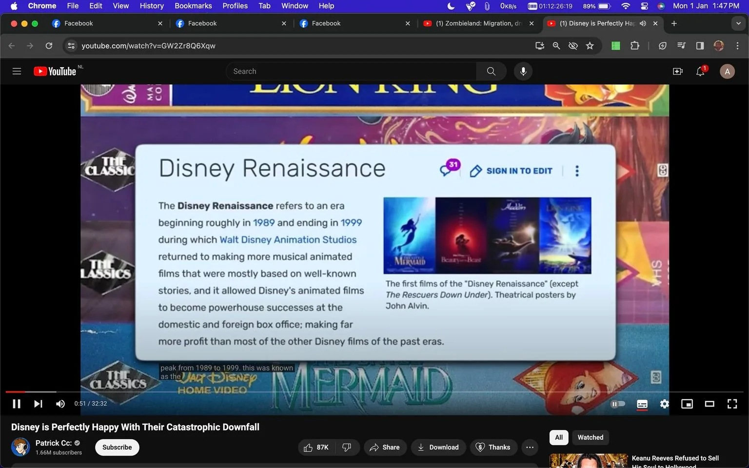Screen dimensions: 749x468
Task: Cast this tab with the cast icon
Action: (539, 45)
